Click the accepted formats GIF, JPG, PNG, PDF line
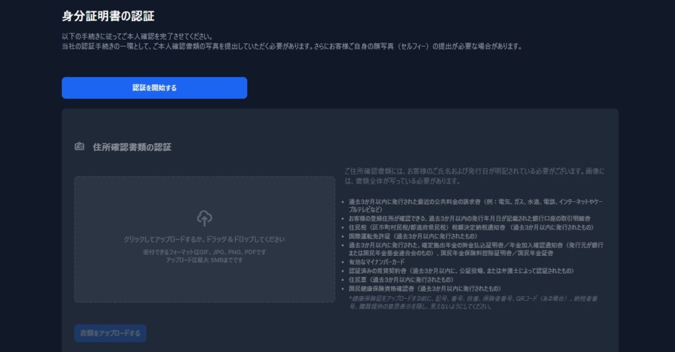This screenshot has width=675, height=352. coord(204,252)
